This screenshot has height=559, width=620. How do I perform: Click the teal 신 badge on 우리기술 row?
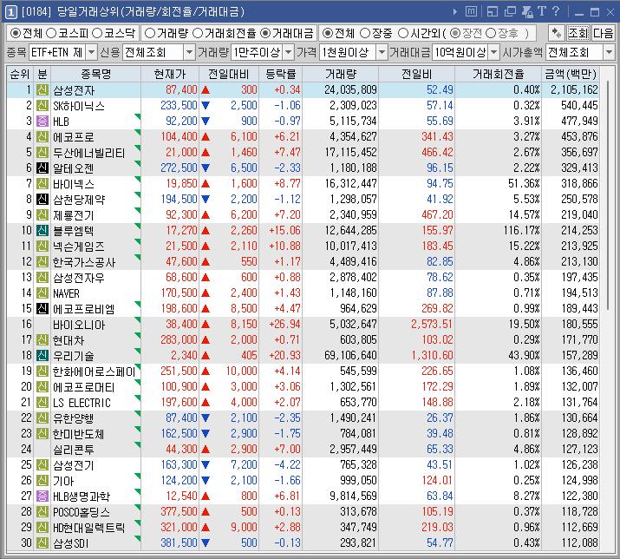click(42, 356)
